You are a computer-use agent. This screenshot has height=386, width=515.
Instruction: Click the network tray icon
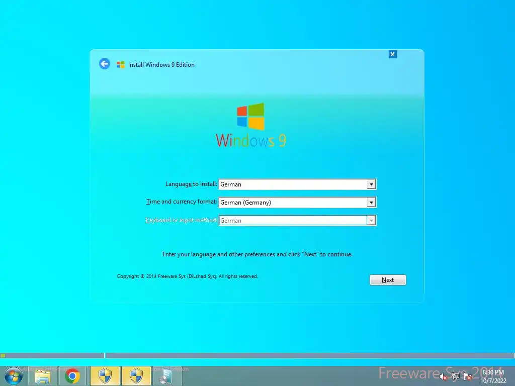456,376
